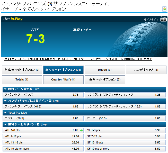Open the 私のベットオプション (0) tab
Image resolution: width=168 pixels, height=153 pixels.
coord(22,70)
